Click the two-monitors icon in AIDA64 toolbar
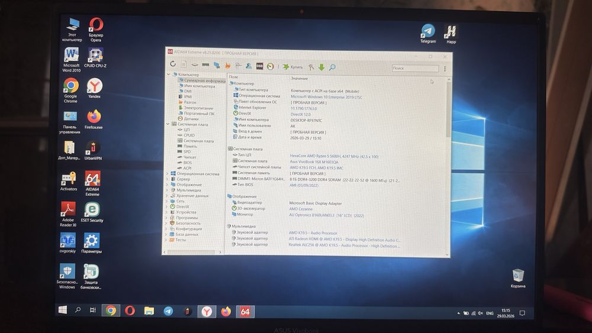 [x=217, y=65]
